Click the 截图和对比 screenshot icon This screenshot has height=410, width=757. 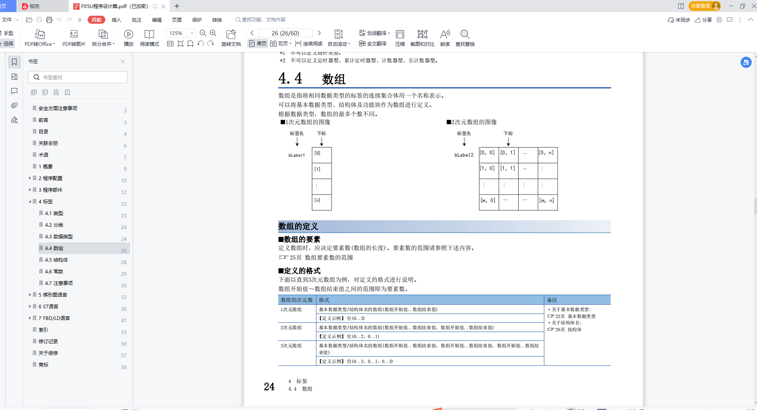pyautogui.click(x=422, y=35)
